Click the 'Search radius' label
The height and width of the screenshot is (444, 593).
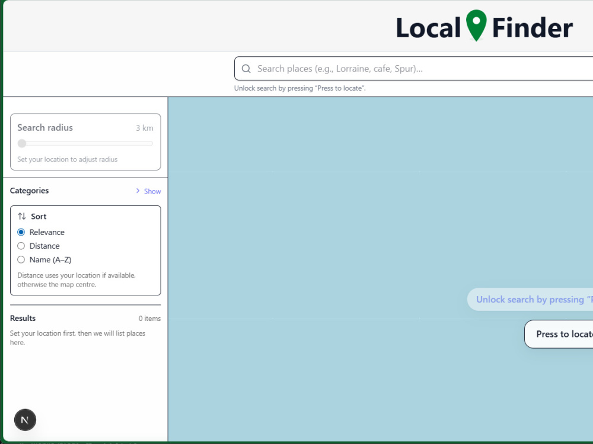click(45, 128)
